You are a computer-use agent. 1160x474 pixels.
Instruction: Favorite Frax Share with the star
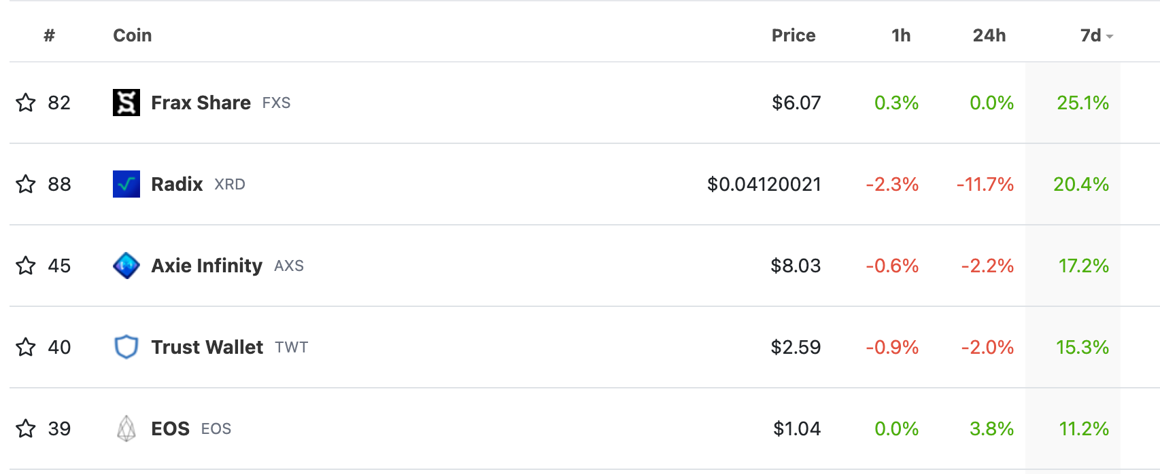[26, 103]
